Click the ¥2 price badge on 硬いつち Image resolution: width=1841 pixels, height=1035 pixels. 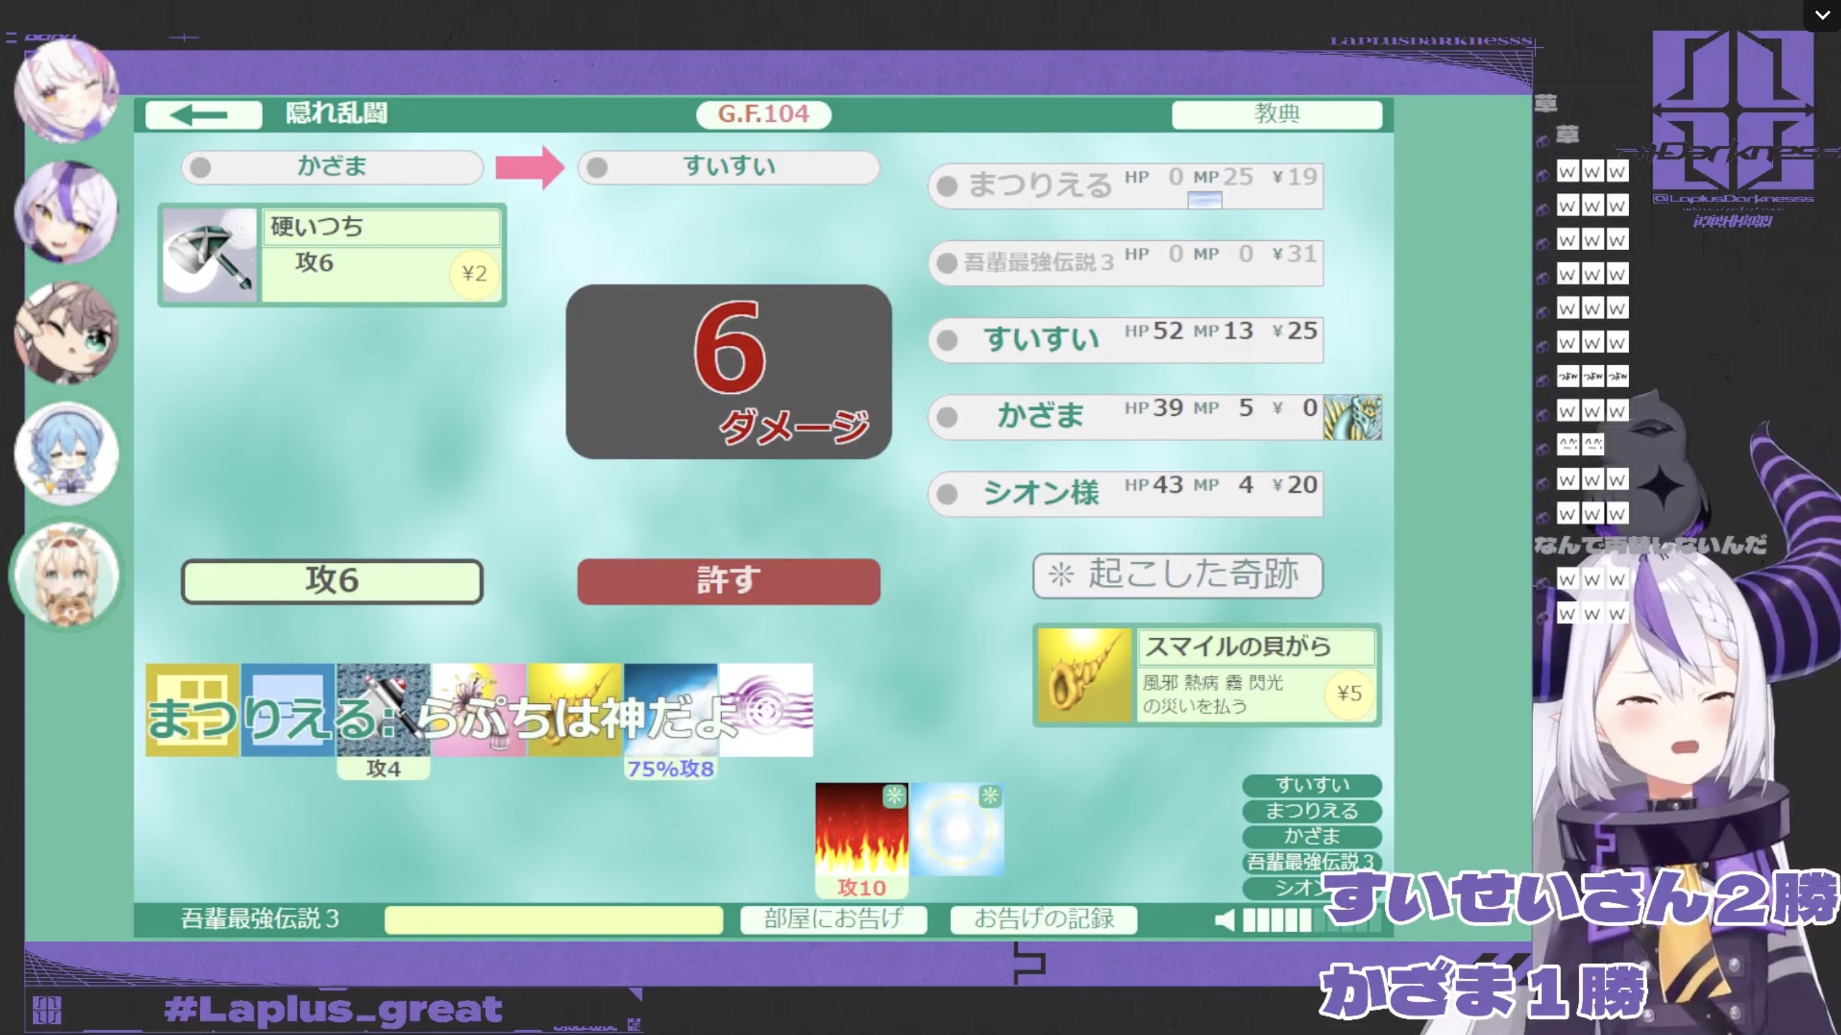click(x=474, y=274)
